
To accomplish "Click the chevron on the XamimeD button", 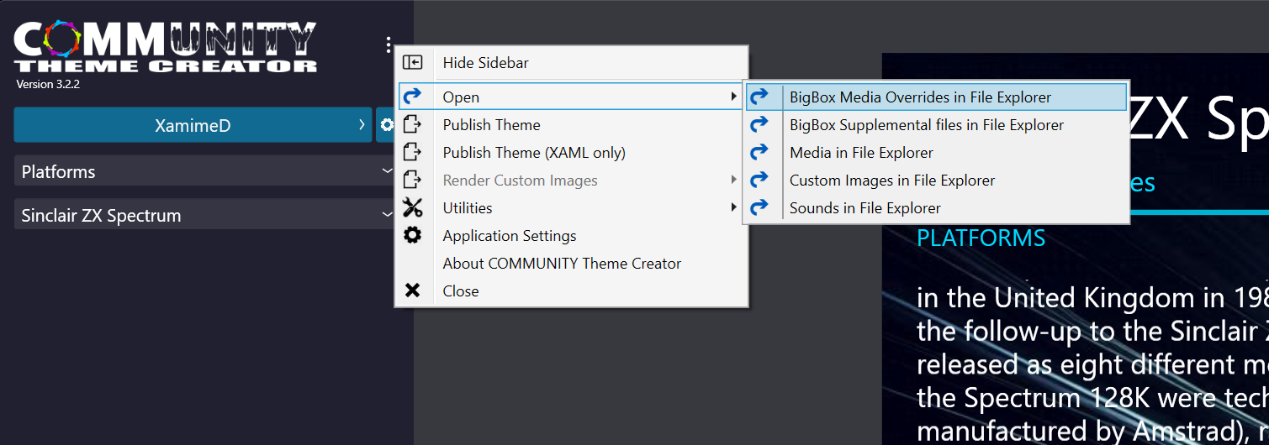I will (x=362, y=124).
